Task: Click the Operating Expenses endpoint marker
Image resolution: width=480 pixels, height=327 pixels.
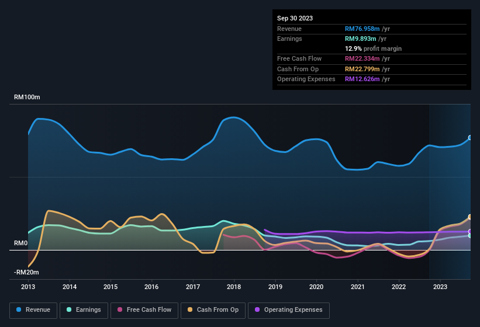Action: 470,232
